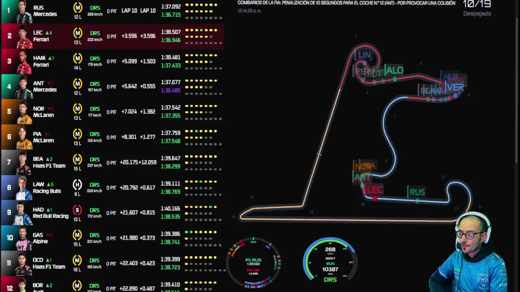Click the DRS indicator in HAD row
The height and width of the screenshot is (292, 520).
point(95,210)
